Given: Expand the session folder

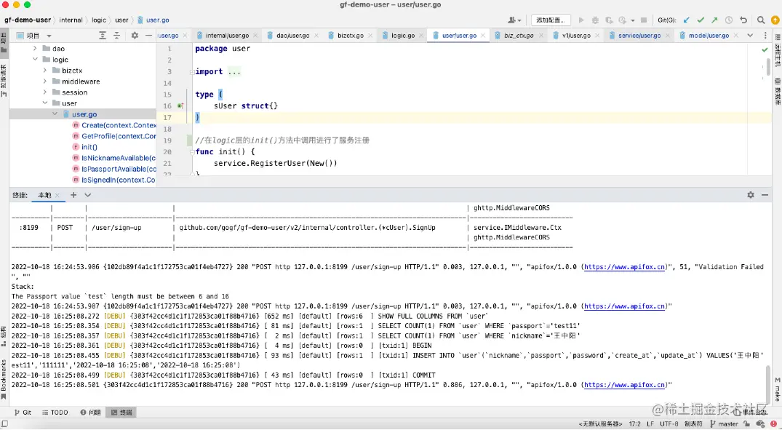Looking at the screenshot, I should click(x=45, y=92).
